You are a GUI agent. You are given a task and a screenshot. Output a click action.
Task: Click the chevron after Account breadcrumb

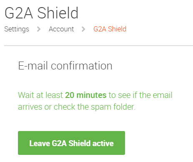coord(83,29)
